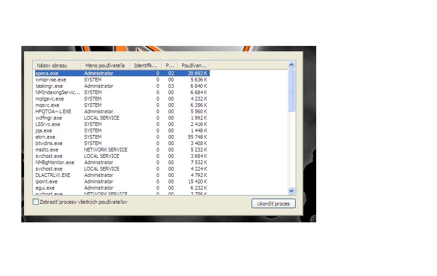The width and height of the screenshot is (437, 276).
Task: Select the msdtc.exe process
Action: tap(47, 150)
